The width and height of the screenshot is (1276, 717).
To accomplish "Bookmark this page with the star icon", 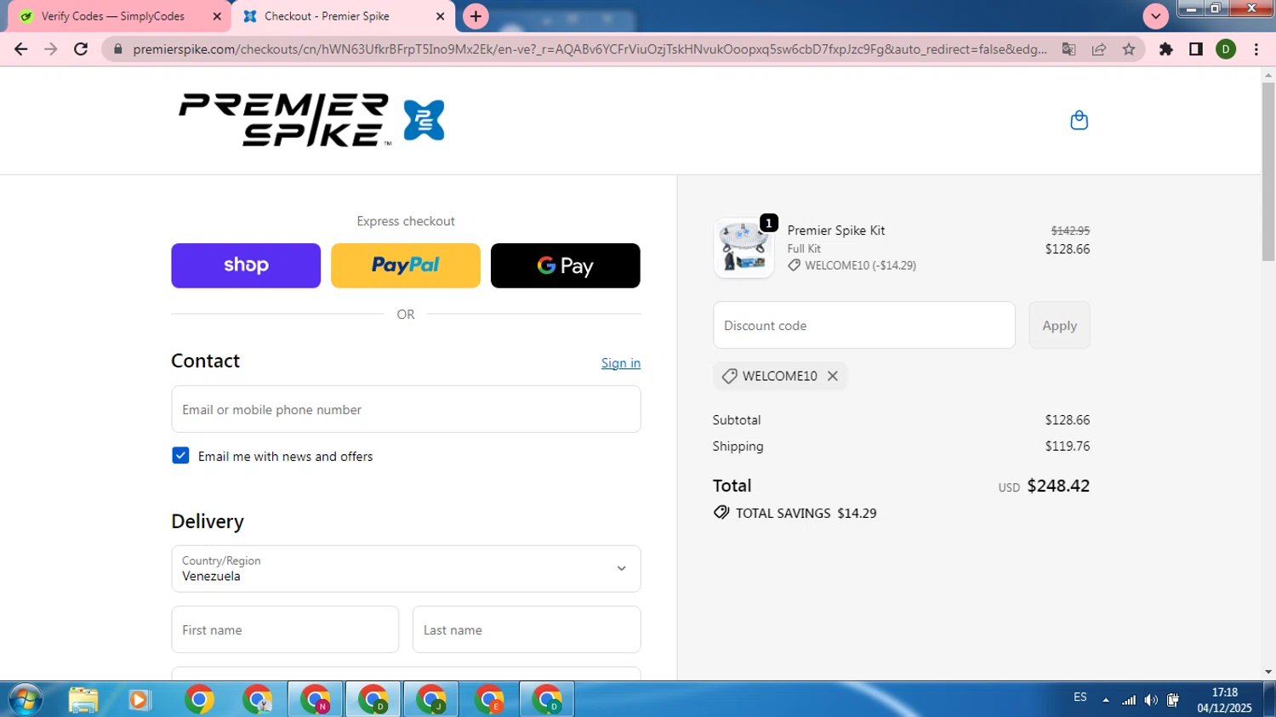I will pos(1129,49).
